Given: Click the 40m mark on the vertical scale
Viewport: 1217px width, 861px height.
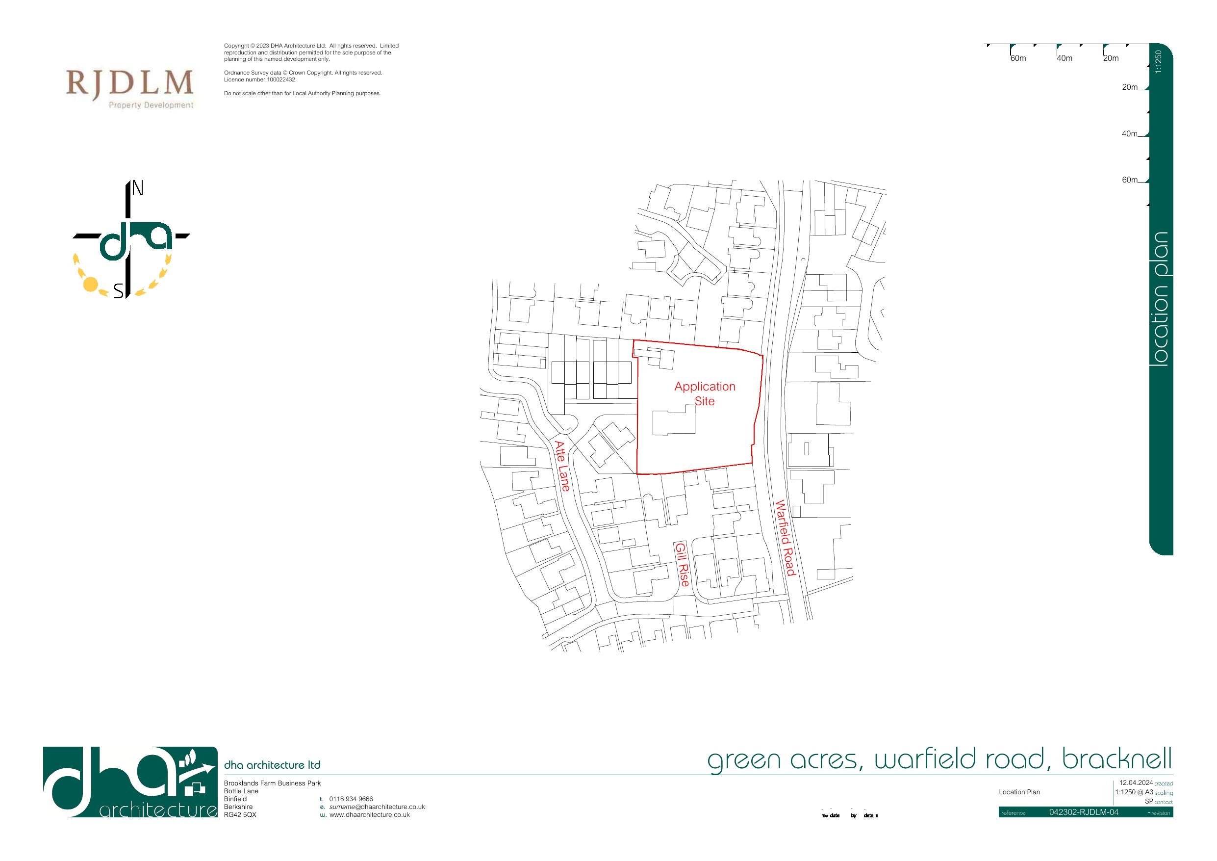Looking at the screenshot, I should (x=1129, y=133).
